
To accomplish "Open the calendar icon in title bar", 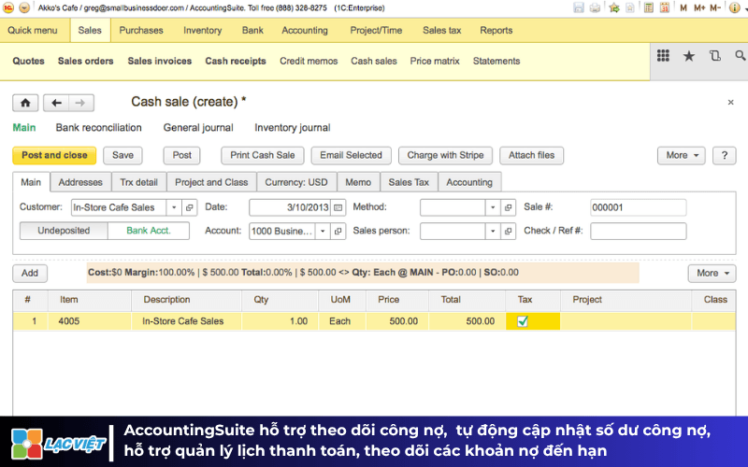I will point(665,7).
